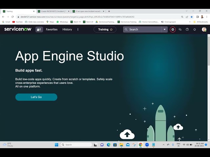Click the browser back arrow
Screen dimensions: 210x157
[3, 17]
